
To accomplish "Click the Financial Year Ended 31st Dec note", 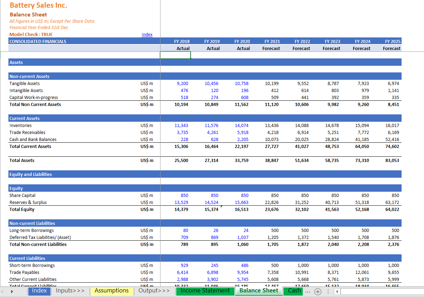I will 39,27.
